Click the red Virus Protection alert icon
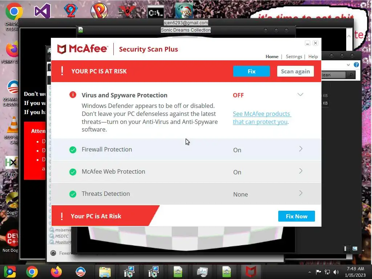Viewport: 372px width, 279px height. (x=73, y=95)
